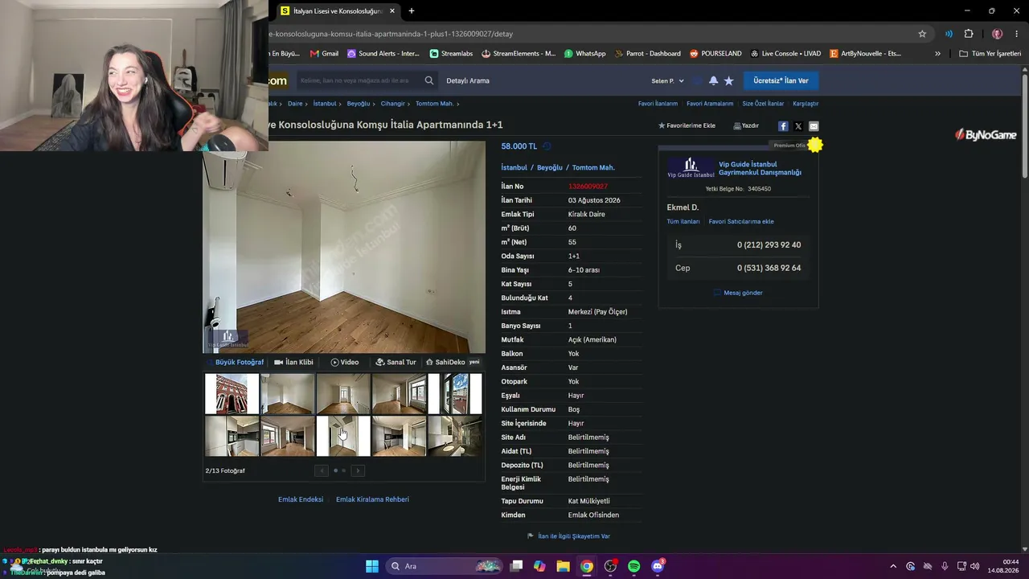The width and height of the screenshot is (1029, 579).
Task: Go to the previous photo page arrow
Action: [322, 470]
